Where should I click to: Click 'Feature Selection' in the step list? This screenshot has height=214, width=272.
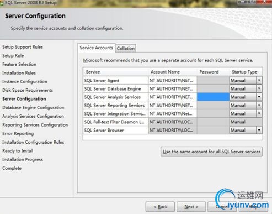19,64
